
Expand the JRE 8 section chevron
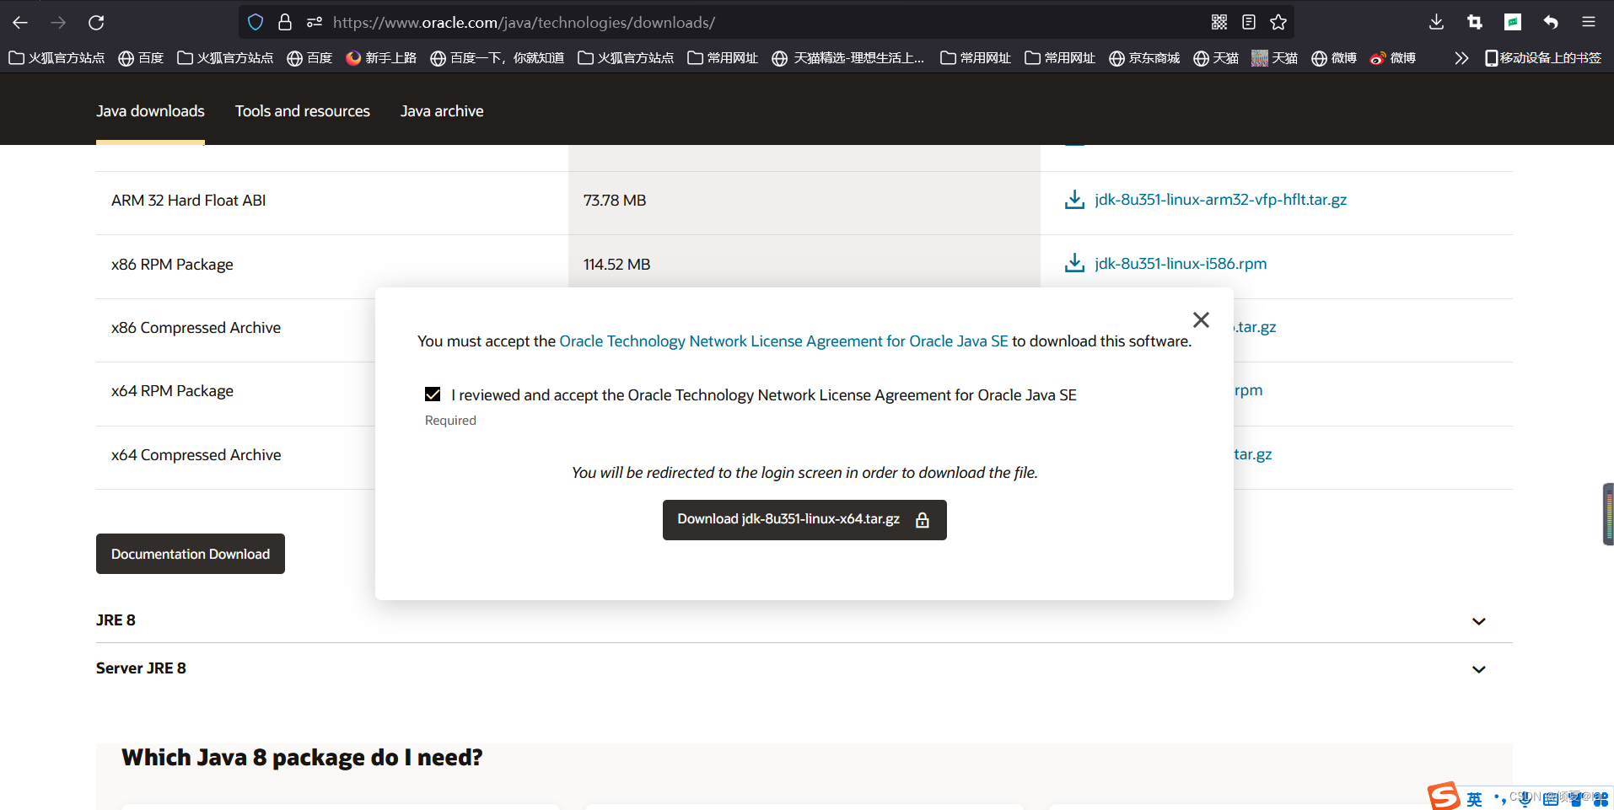point(1479,621)
